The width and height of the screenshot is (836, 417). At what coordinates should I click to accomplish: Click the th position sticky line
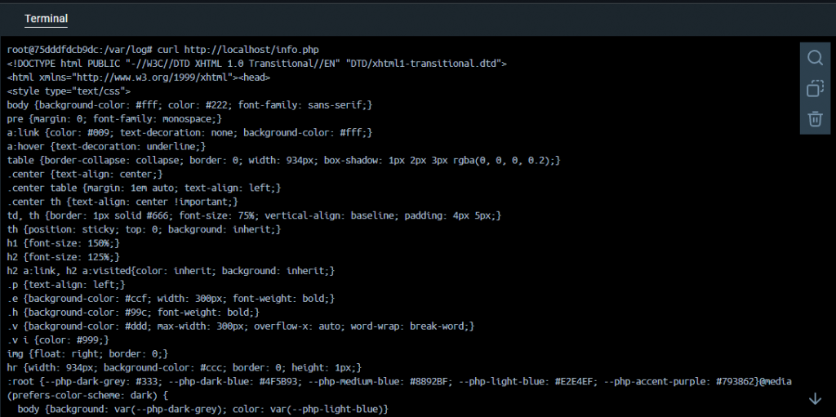[x=144, y=229]
